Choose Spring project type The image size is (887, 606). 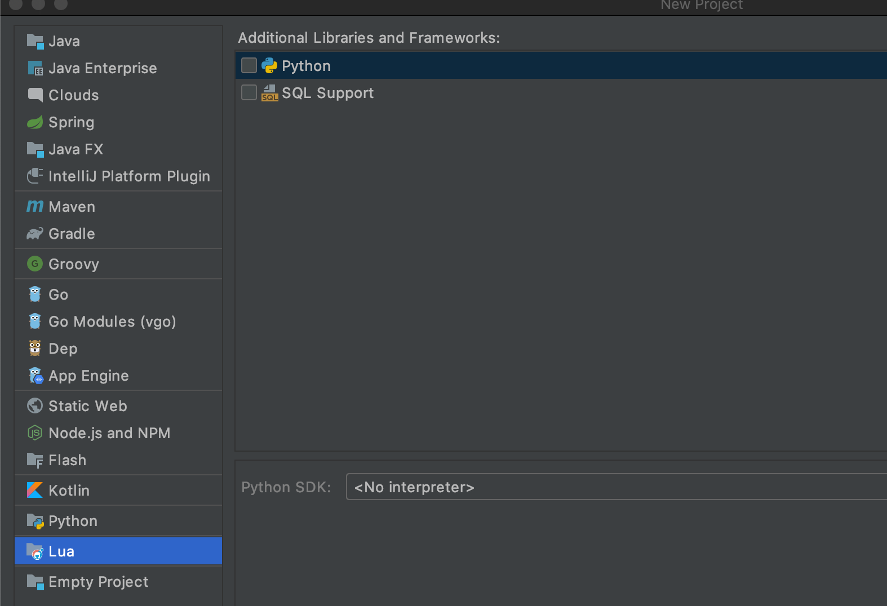click(118, 122)
